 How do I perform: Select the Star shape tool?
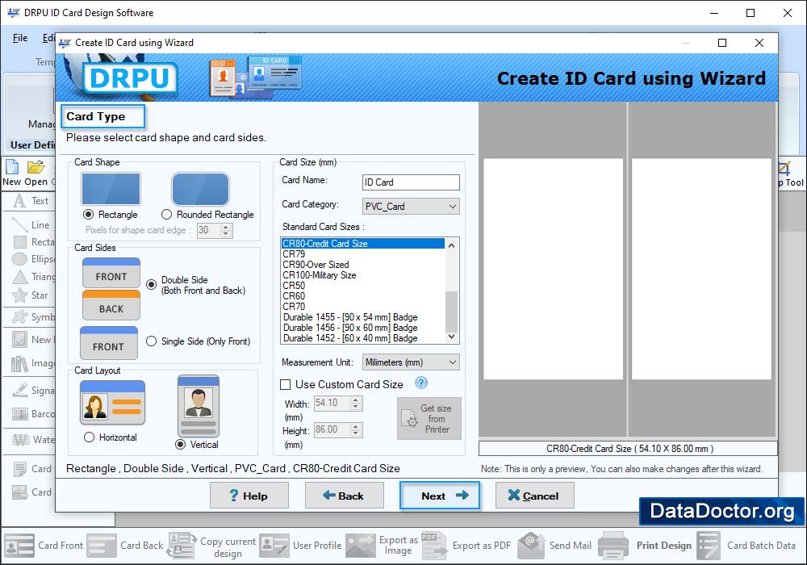[x=31, y=295]
